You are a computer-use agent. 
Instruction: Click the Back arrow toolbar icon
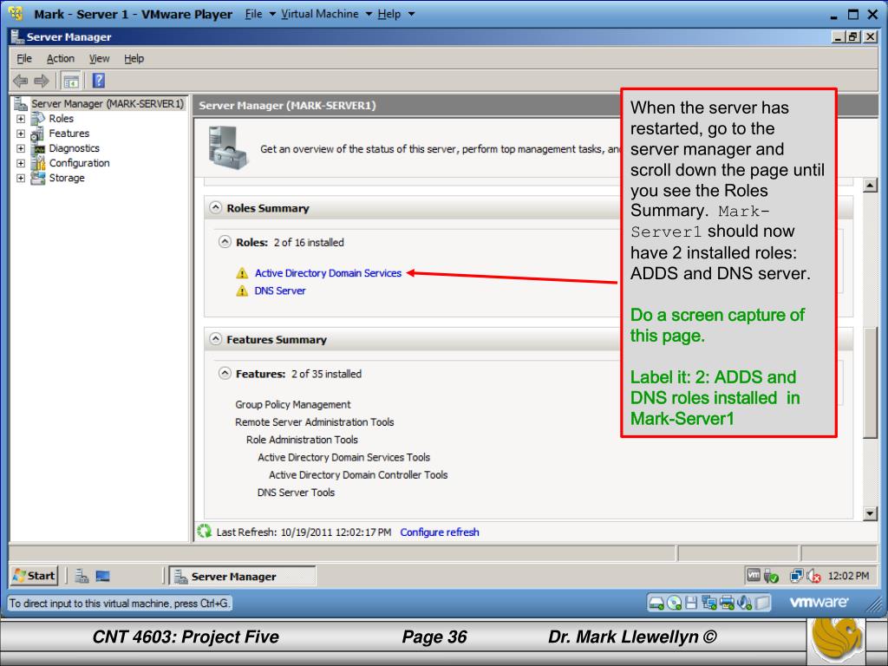tap(21, 81)
